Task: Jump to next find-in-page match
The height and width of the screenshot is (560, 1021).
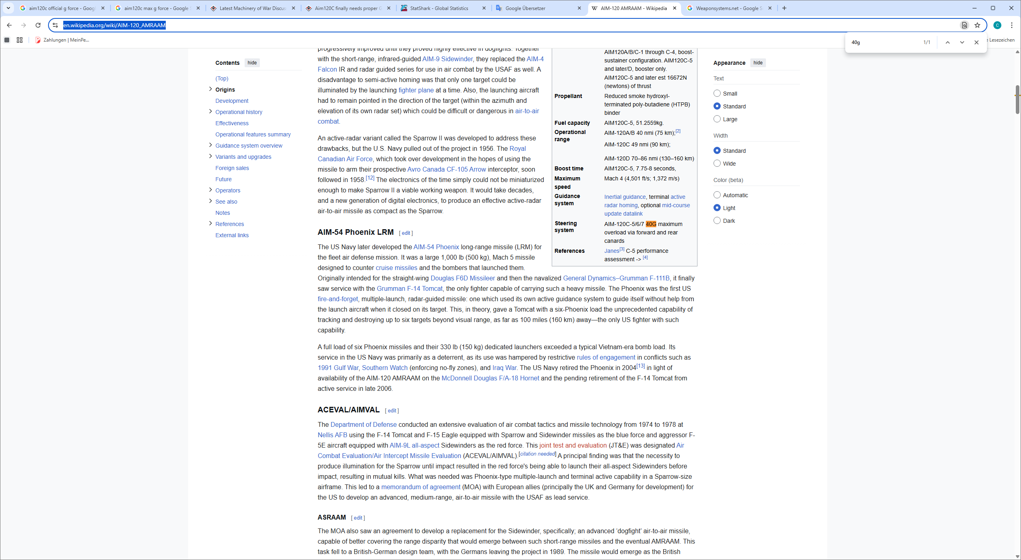Action: point(962,42)
